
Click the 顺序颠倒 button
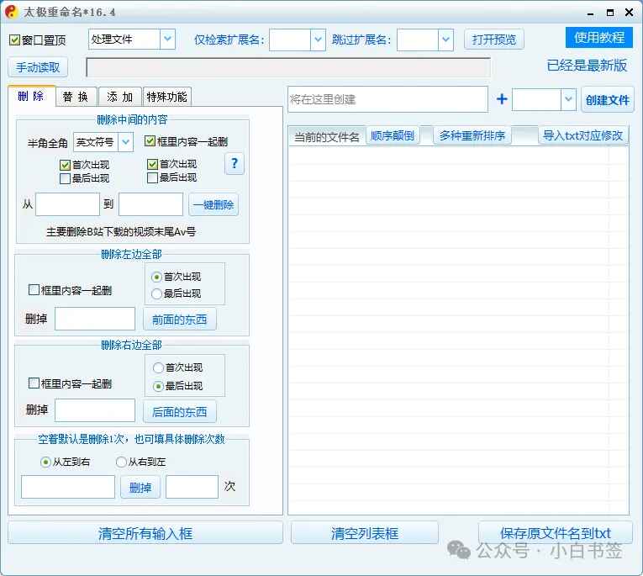click(x=393, y=135)
